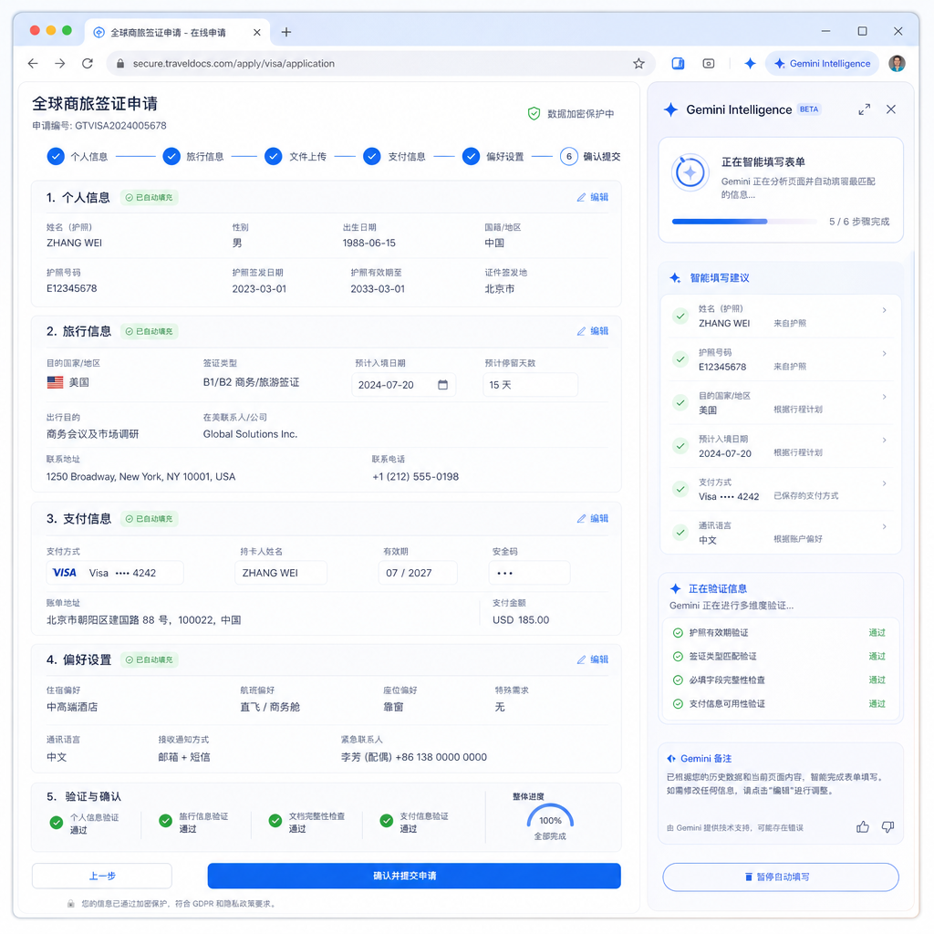Expand the Gemini Intelligence panel
The height and width of the screenshot is (934, 934).
(865, 109)
